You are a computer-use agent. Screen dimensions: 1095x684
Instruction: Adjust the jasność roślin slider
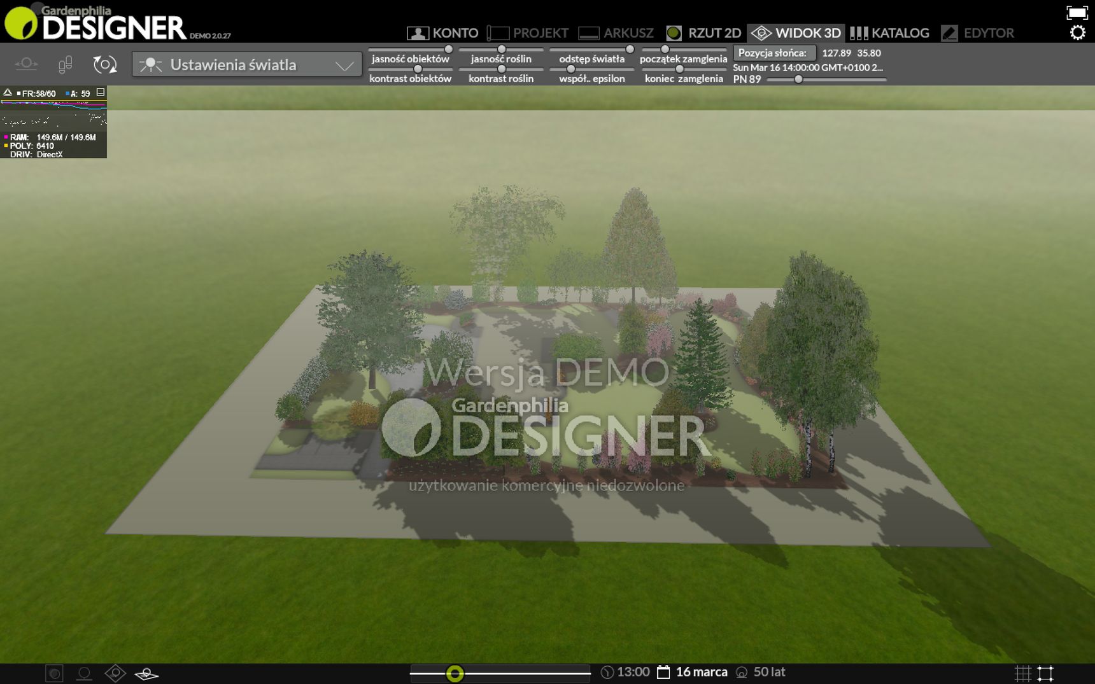[502, 49]
